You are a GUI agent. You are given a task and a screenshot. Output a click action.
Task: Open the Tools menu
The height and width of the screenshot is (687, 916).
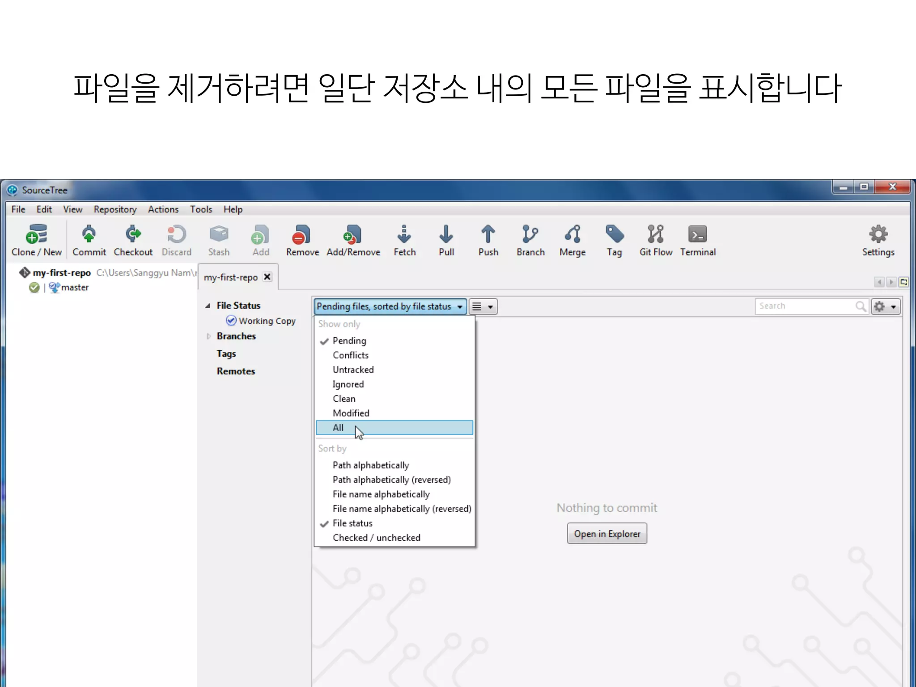coord(201,209)
